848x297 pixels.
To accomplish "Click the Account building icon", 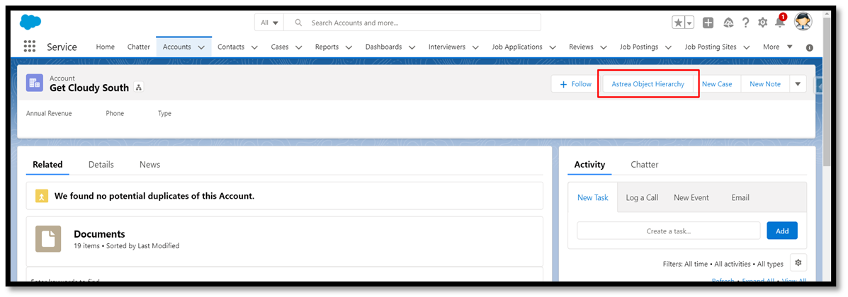I will coord(35,83).
